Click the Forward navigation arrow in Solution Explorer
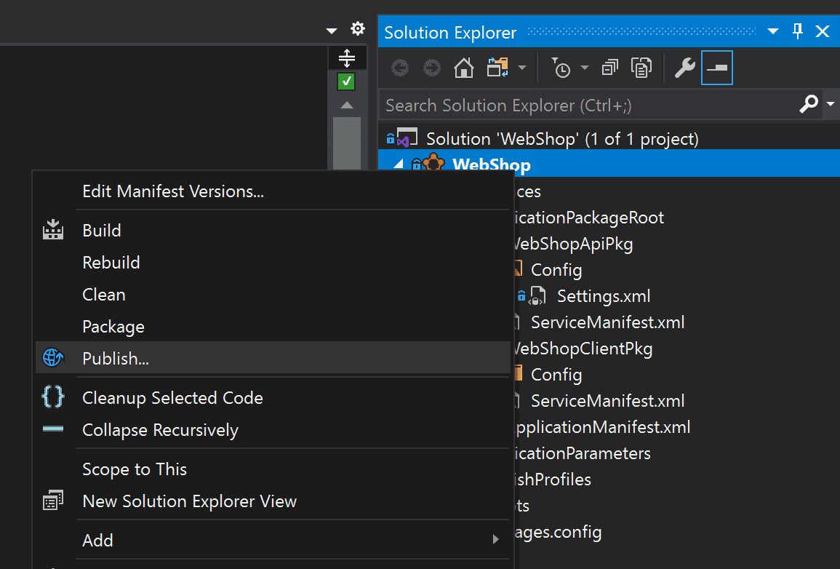The width and height of the screenshot is (840, 569). (431, 68)
